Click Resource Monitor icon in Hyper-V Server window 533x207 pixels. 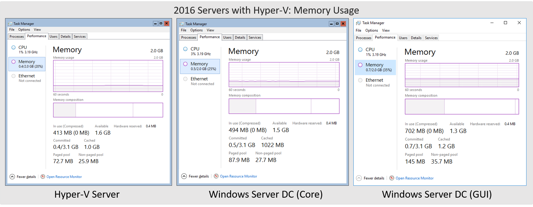43,177
